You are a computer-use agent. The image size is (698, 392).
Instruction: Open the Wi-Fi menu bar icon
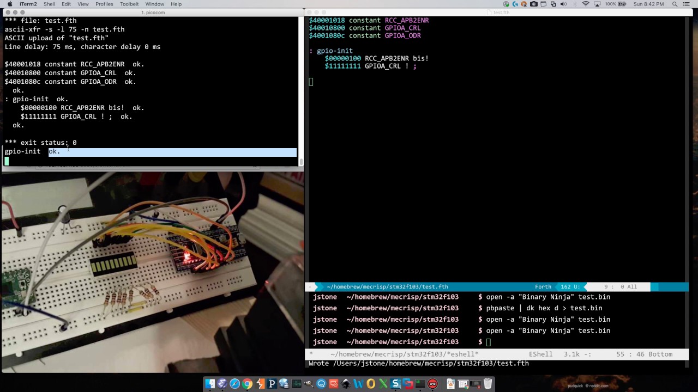[x=586, y=4]
